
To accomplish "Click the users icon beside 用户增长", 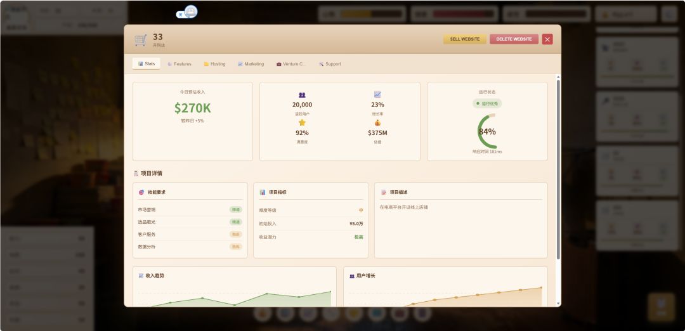I will [351, 276].
